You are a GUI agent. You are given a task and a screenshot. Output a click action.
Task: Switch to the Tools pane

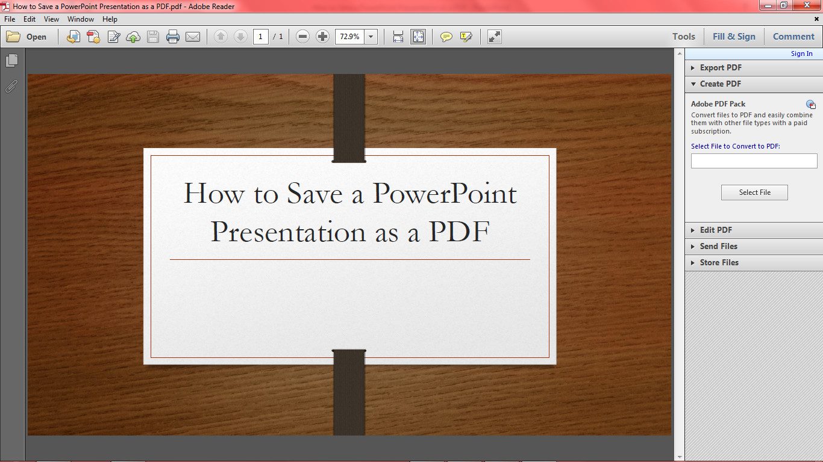684,37
